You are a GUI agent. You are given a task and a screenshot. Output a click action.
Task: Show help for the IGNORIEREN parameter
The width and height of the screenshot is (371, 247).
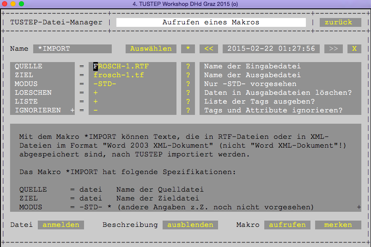coord(188,110)
